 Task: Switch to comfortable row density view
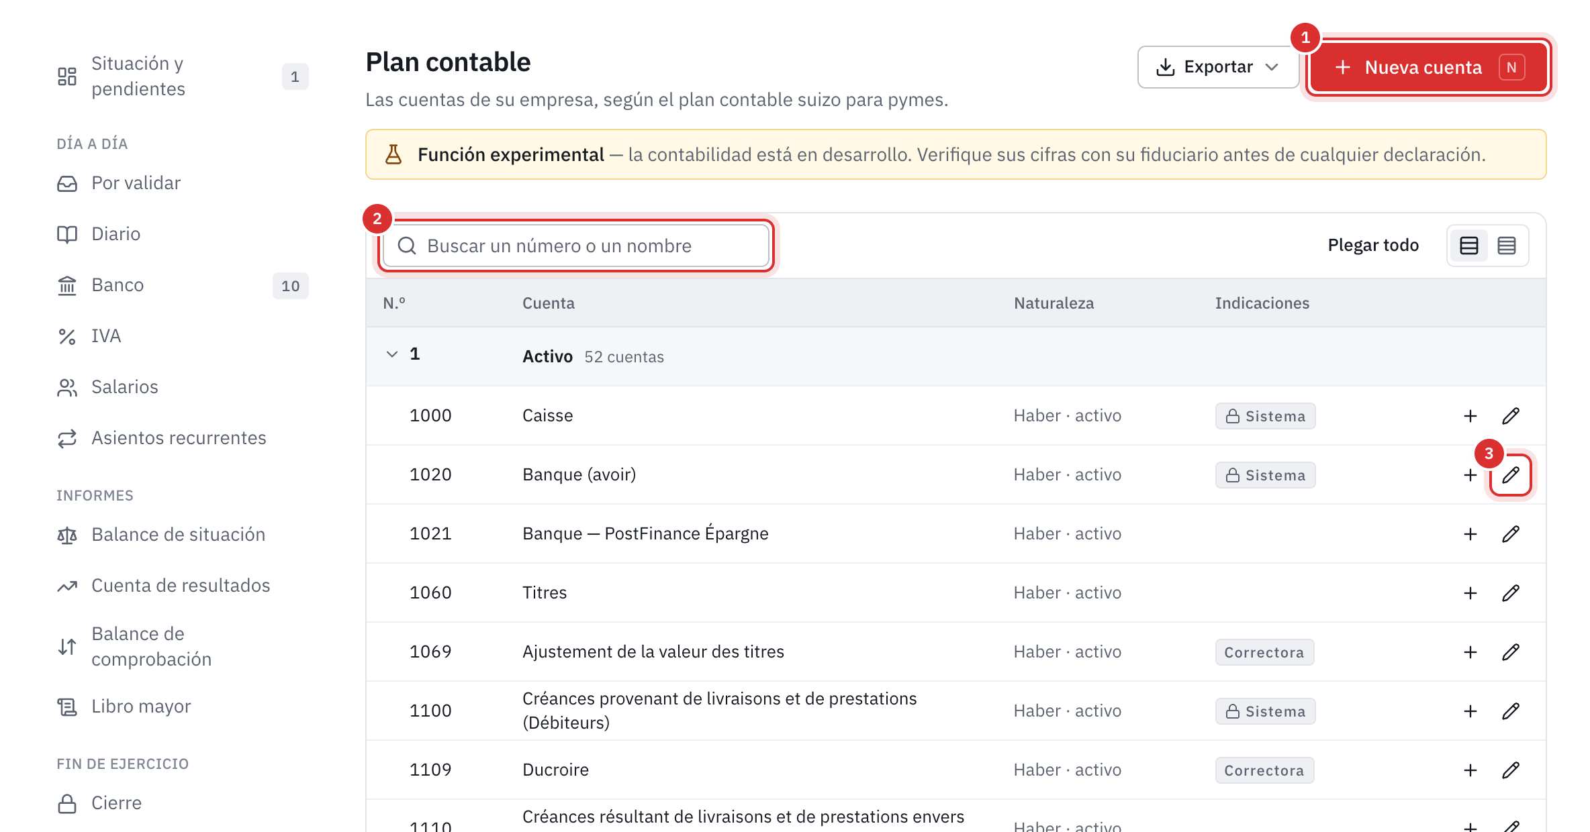pyautogui.click(x=1469, y=246)
